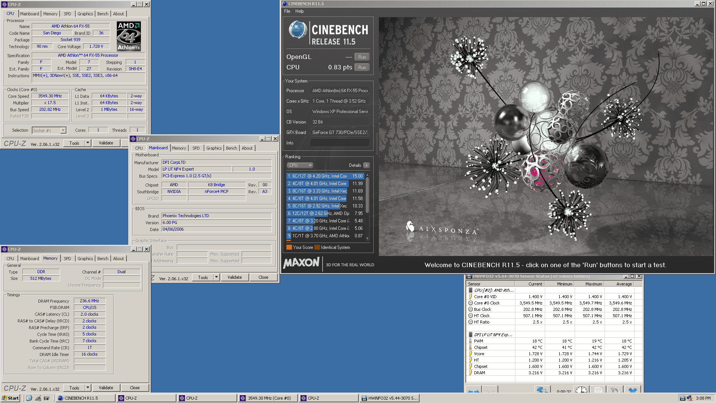Screen dimensions: 716x403
Task: Click the PWM thermometer icon
Action: point(471,341)
